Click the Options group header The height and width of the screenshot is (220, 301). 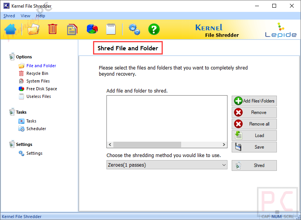(24, 57)
